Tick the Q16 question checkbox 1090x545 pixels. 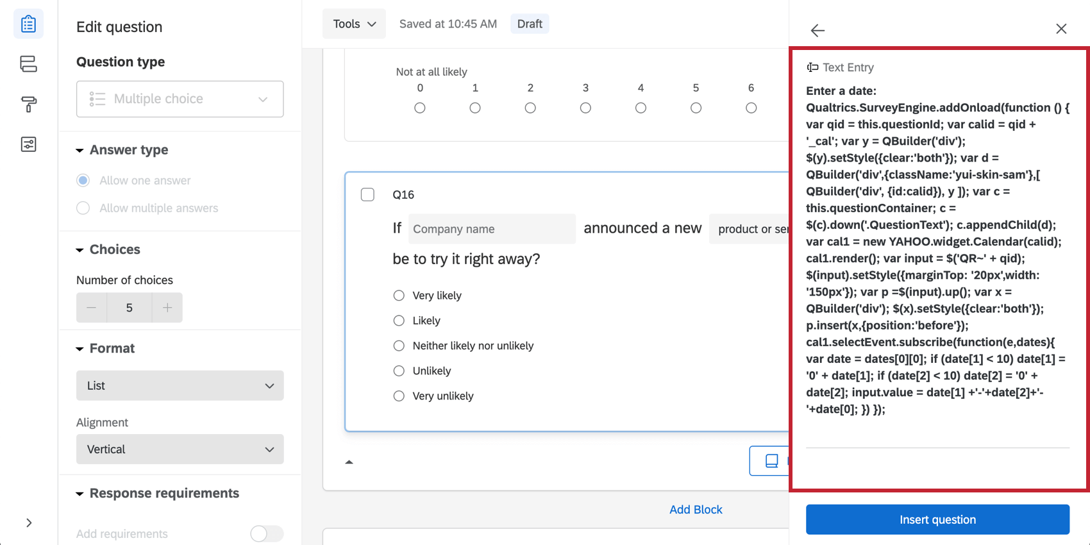[367, 194]
